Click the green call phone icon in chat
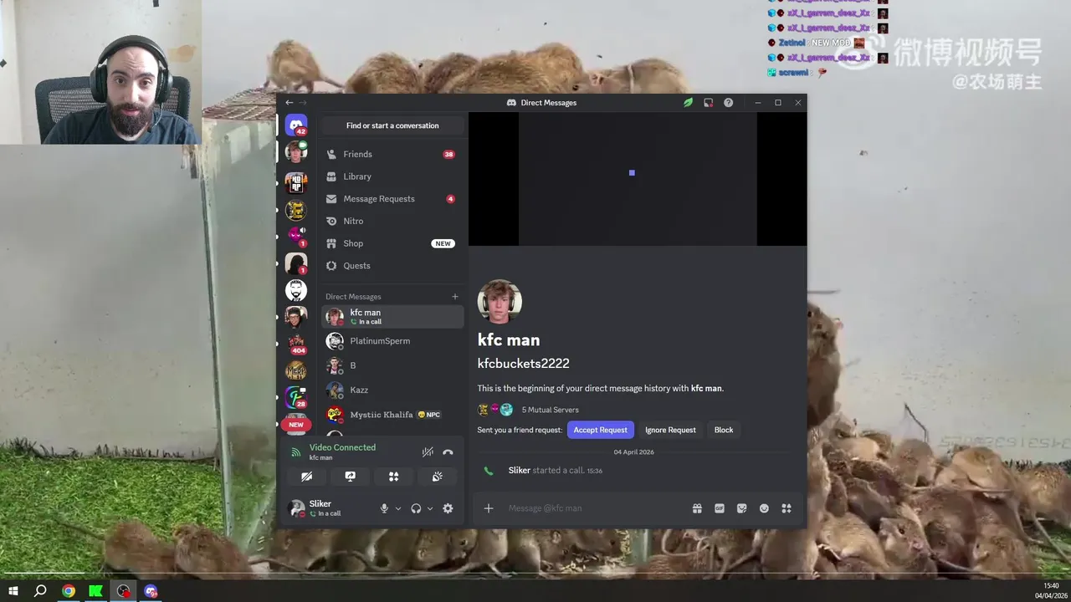 coord(489,471)
